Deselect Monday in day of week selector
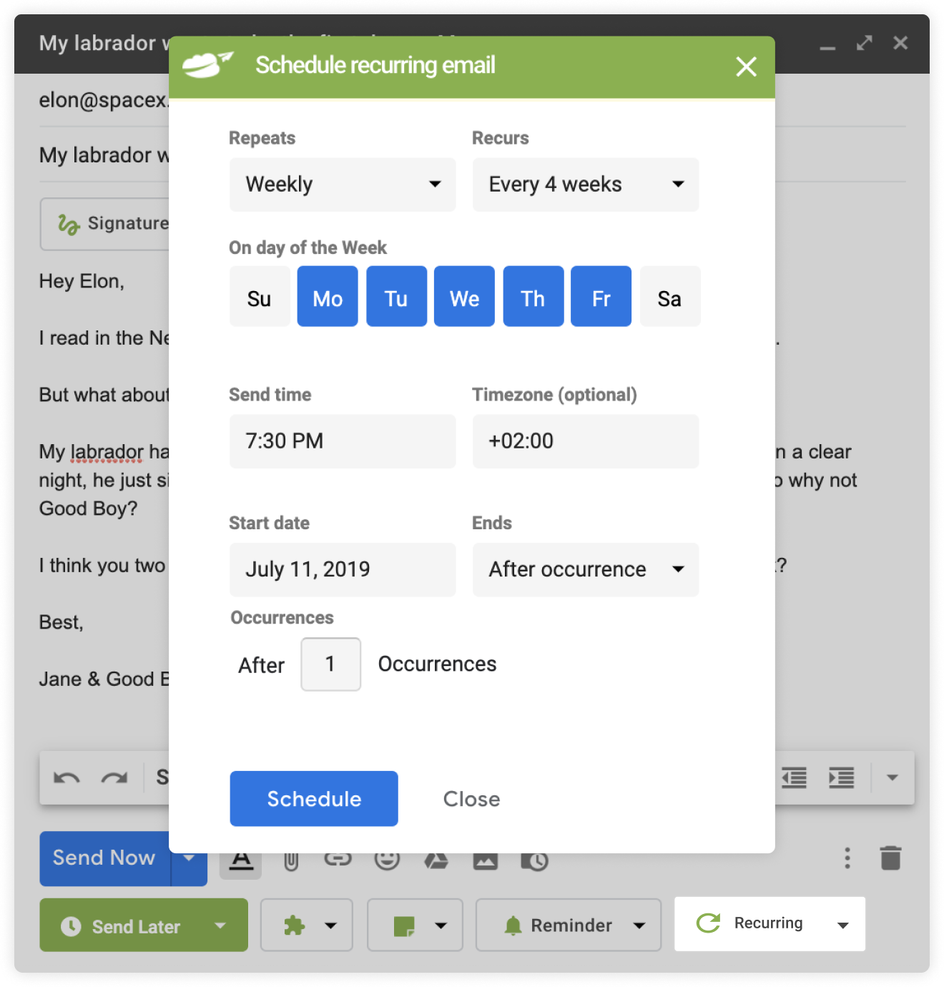Screen dimensions: 944x987 pos(327,296)
